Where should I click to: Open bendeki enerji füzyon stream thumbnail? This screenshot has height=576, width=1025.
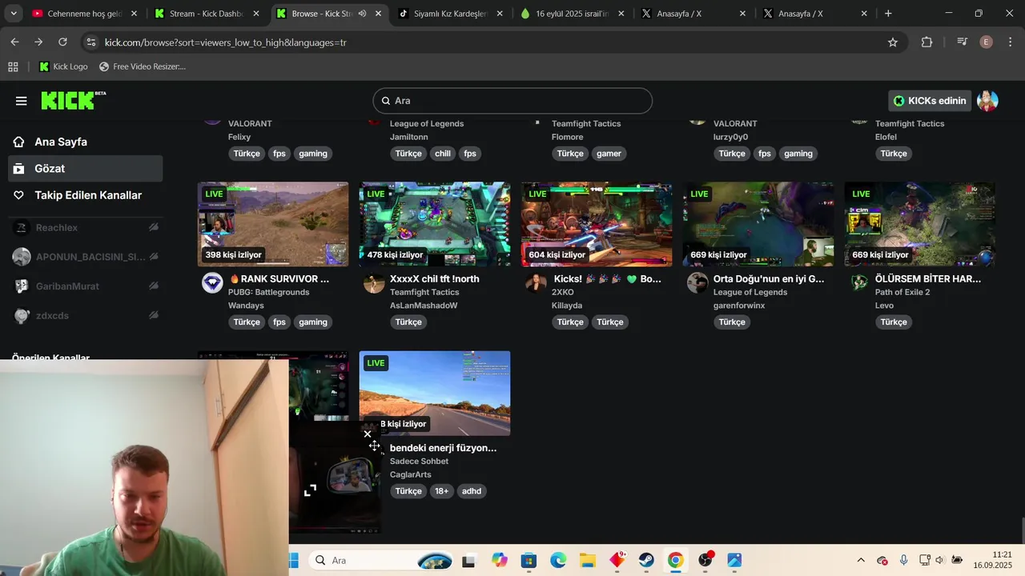(435, 393)
